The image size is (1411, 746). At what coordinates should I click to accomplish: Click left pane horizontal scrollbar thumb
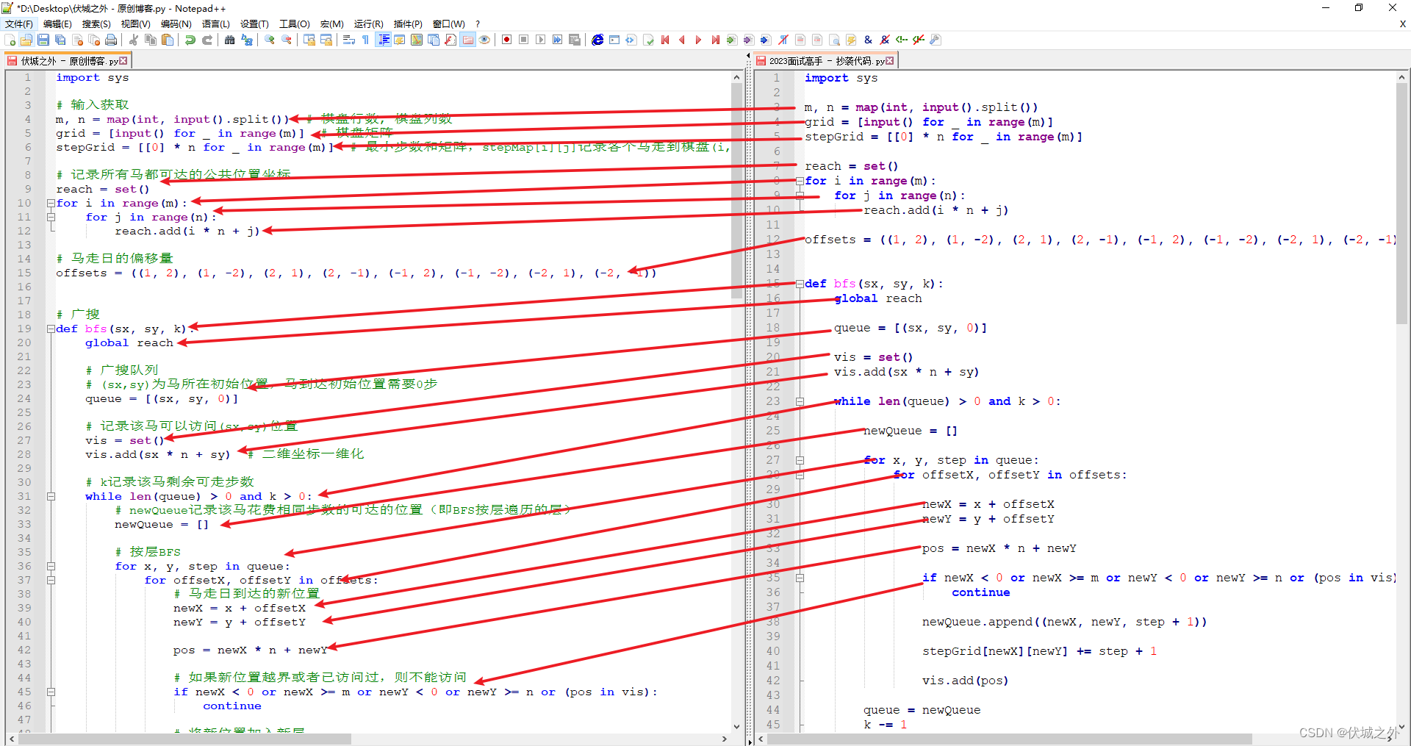185,739
